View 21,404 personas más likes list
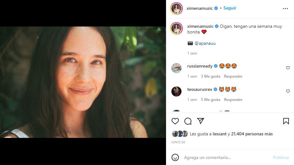 point(252,134)
